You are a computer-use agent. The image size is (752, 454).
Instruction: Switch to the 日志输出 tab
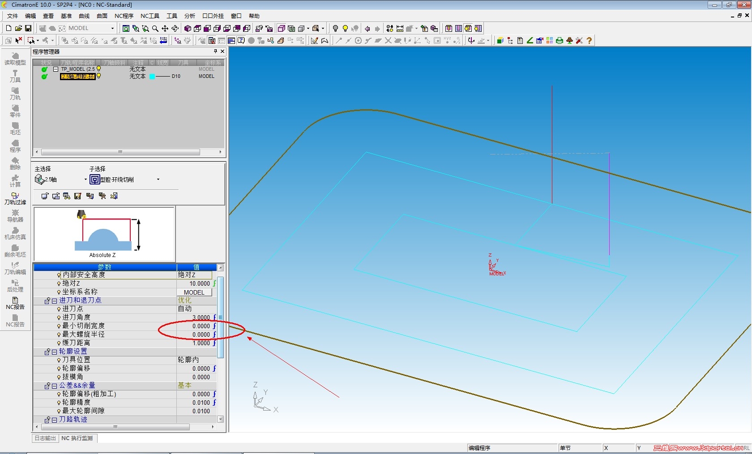45,438
